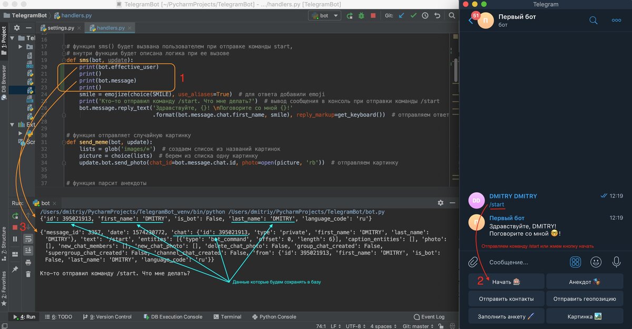Rerun the bot from the Run panel
This screenshot has width=632, height=329.
[x=15, y=216]
